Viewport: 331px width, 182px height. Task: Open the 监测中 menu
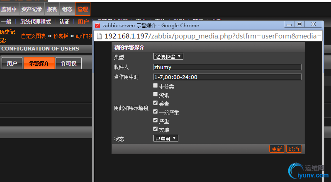coord(9,9)
